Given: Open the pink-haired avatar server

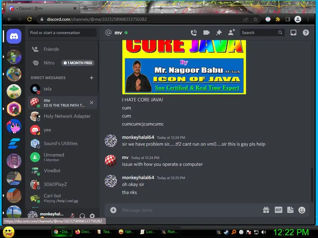Looking at the screenshot, I should coord(14,126).
